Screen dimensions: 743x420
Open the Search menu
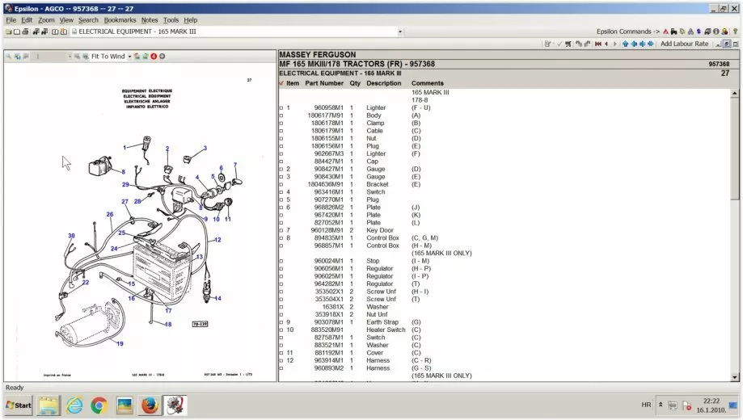88,20
